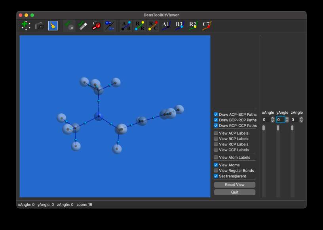This screenshot has height=230, width=323.
Task: Enable View Atom Labels checkbox
Action: (x=216, y=157)
